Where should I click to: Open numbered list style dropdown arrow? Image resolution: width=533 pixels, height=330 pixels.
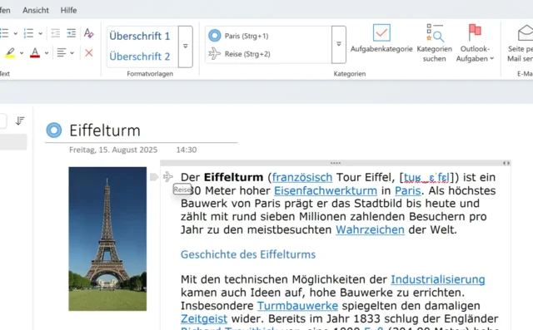pyautogui.click(x=41, y=33)
